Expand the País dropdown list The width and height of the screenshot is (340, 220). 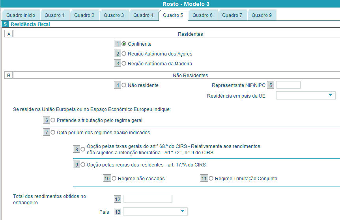[x=155, y=212]
